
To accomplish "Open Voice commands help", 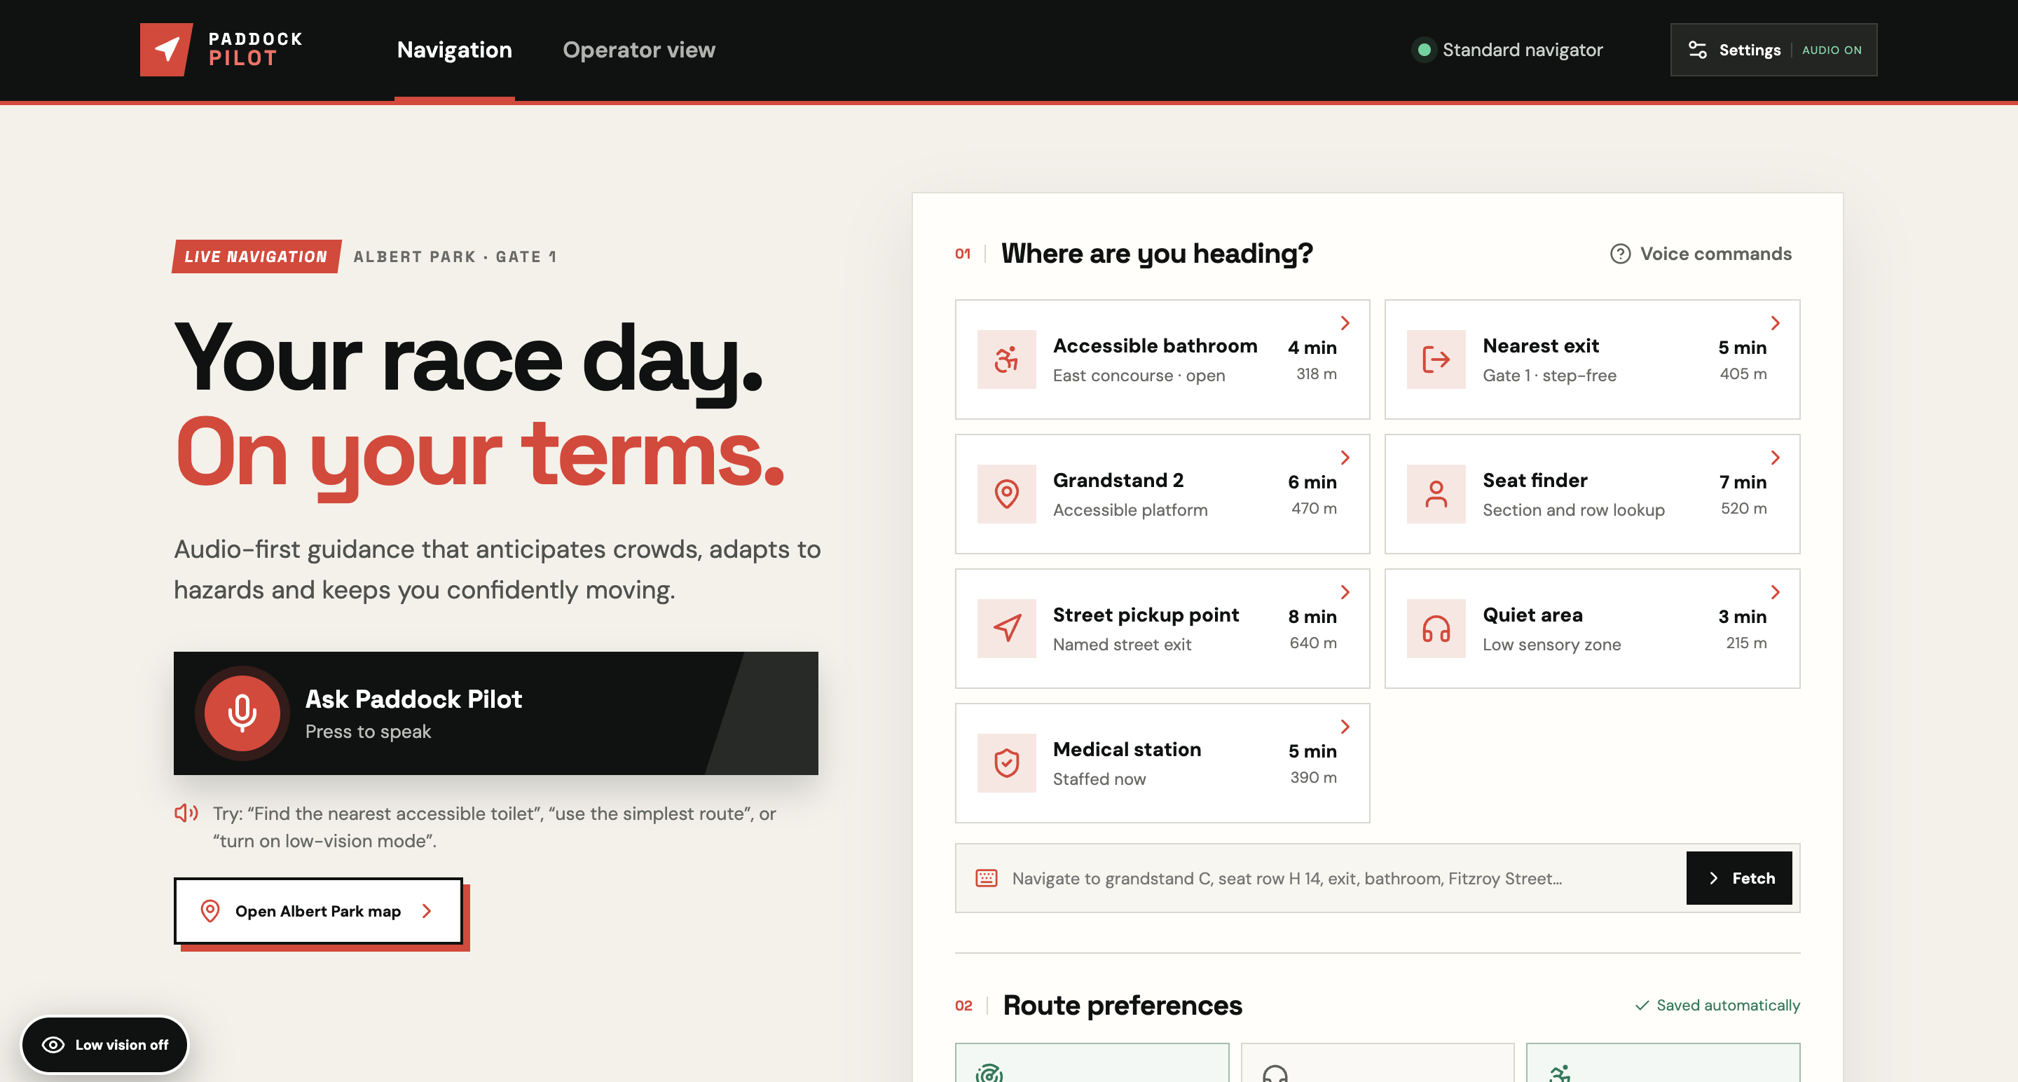I will pos(1701,254).
